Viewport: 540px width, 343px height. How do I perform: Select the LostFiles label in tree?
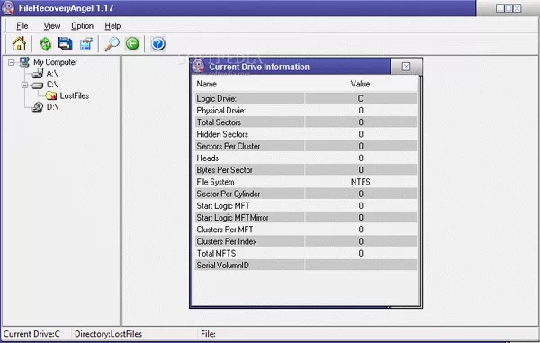pos(75,95)
